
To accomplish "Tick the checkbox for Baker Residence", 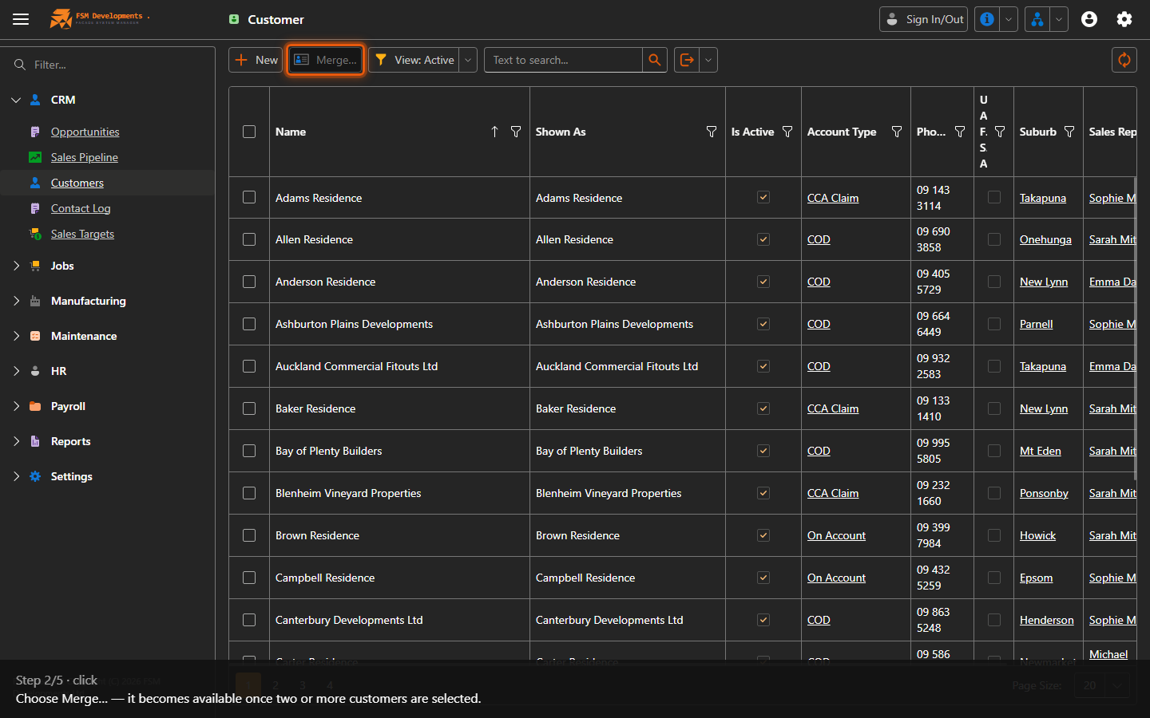I will 249,408.
